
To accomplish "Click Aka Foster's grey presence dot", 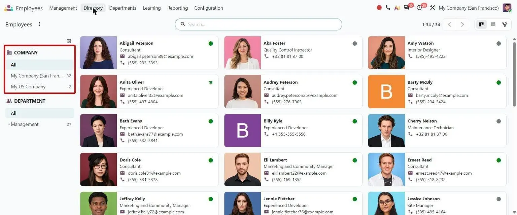I will (354, 43).
